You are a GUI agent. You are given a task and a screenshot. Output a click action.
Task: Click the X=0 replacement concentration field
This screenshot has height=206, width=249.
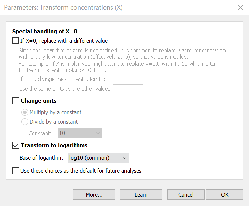[x=128, y=80]
